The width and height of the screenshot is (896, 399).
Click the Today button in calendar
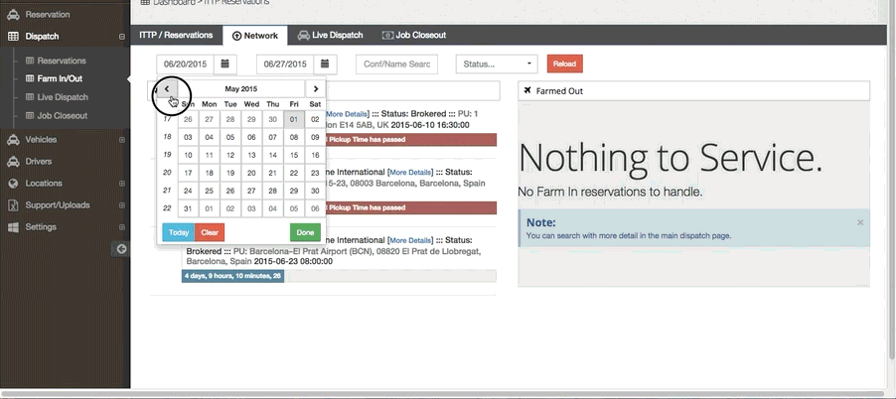178,232
